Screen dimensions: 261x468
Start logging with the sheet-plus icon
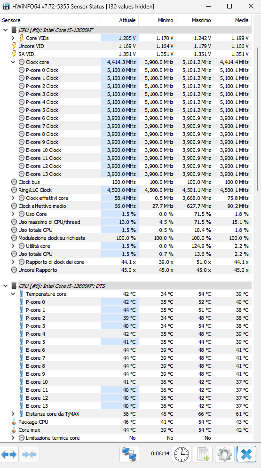tap(203, 454)
